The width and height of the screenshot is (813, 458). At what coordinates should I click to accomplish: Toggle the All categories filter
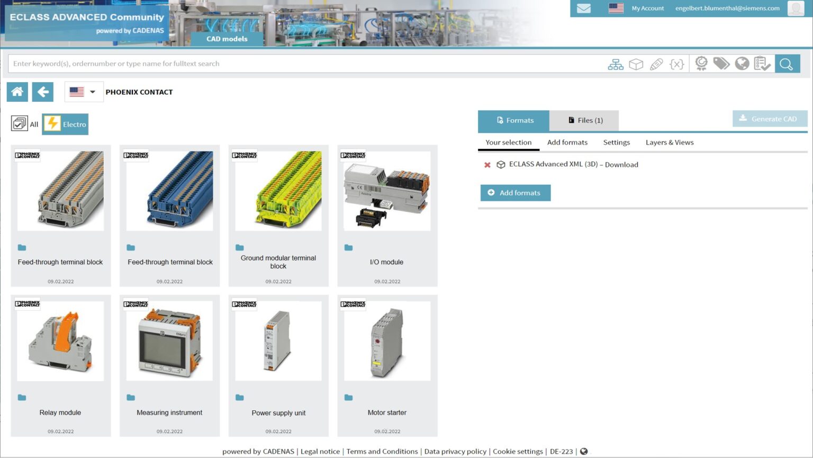tap(25, 124)
